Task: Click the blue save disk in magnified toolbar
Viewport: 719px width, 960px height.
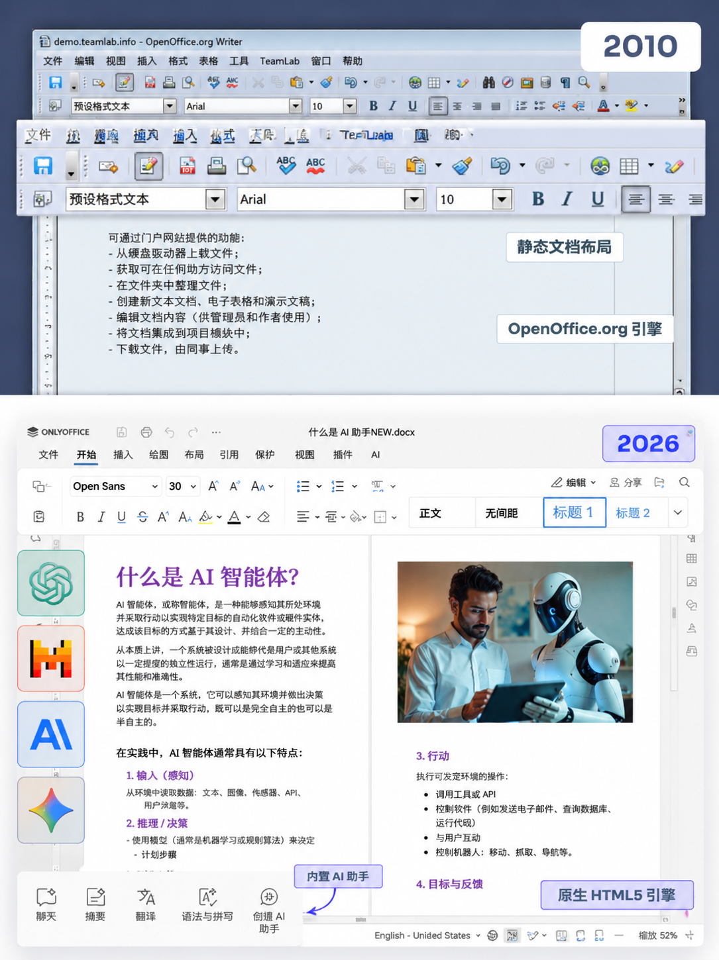Action: pyautogui.click(x=43, y=166)
